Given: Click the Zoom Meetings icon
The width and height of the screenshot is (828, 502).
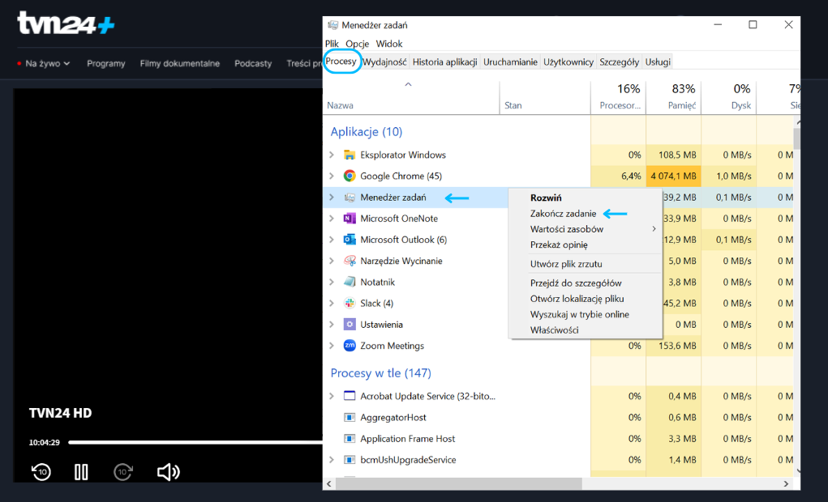Looking at the screenshot, I should tap(350, 346).
